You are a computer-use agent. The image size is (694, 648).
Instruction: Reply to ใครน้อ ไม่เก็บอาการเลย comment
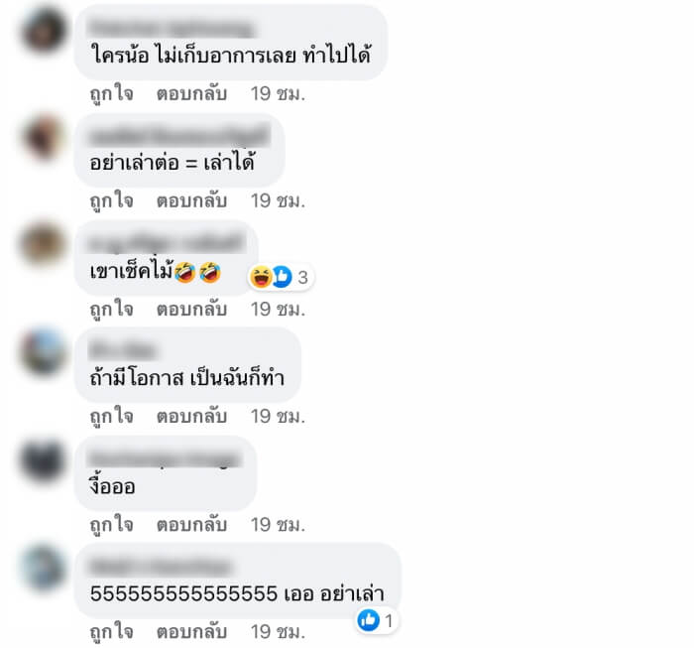point(191,93)
